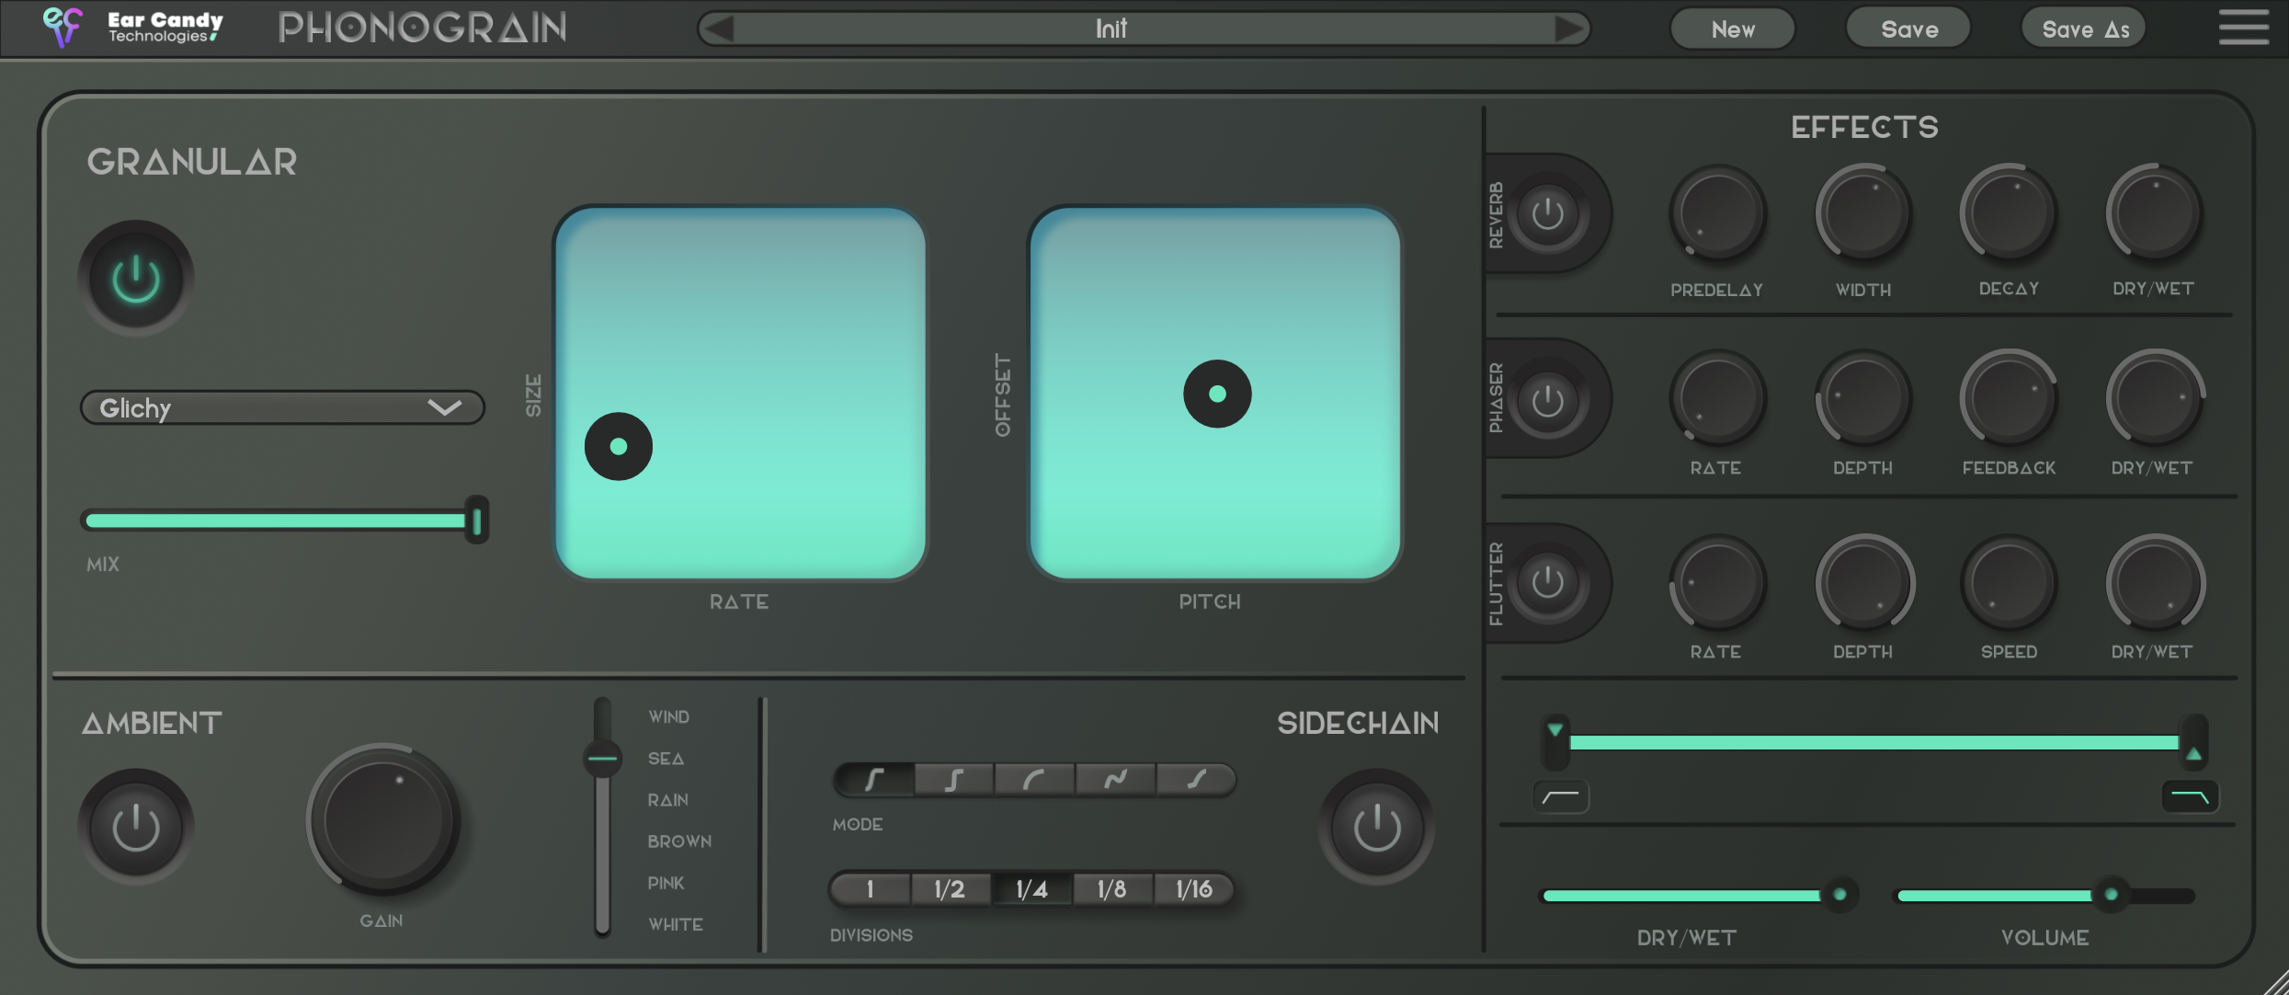
Task: Enable the Reverb effect power button
Action: pos(1548,214)
